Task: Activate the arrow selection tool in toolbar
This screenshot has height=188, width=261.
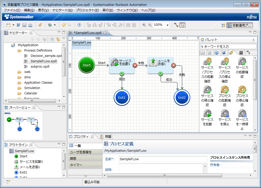Action: [x=182, y=25]
